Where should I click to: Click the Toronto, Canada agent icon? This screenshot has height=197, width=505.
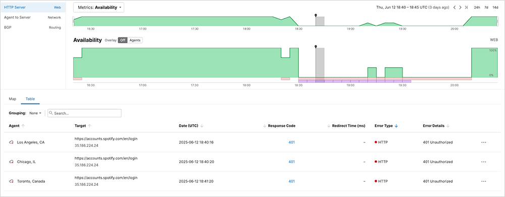pos(12,181)
